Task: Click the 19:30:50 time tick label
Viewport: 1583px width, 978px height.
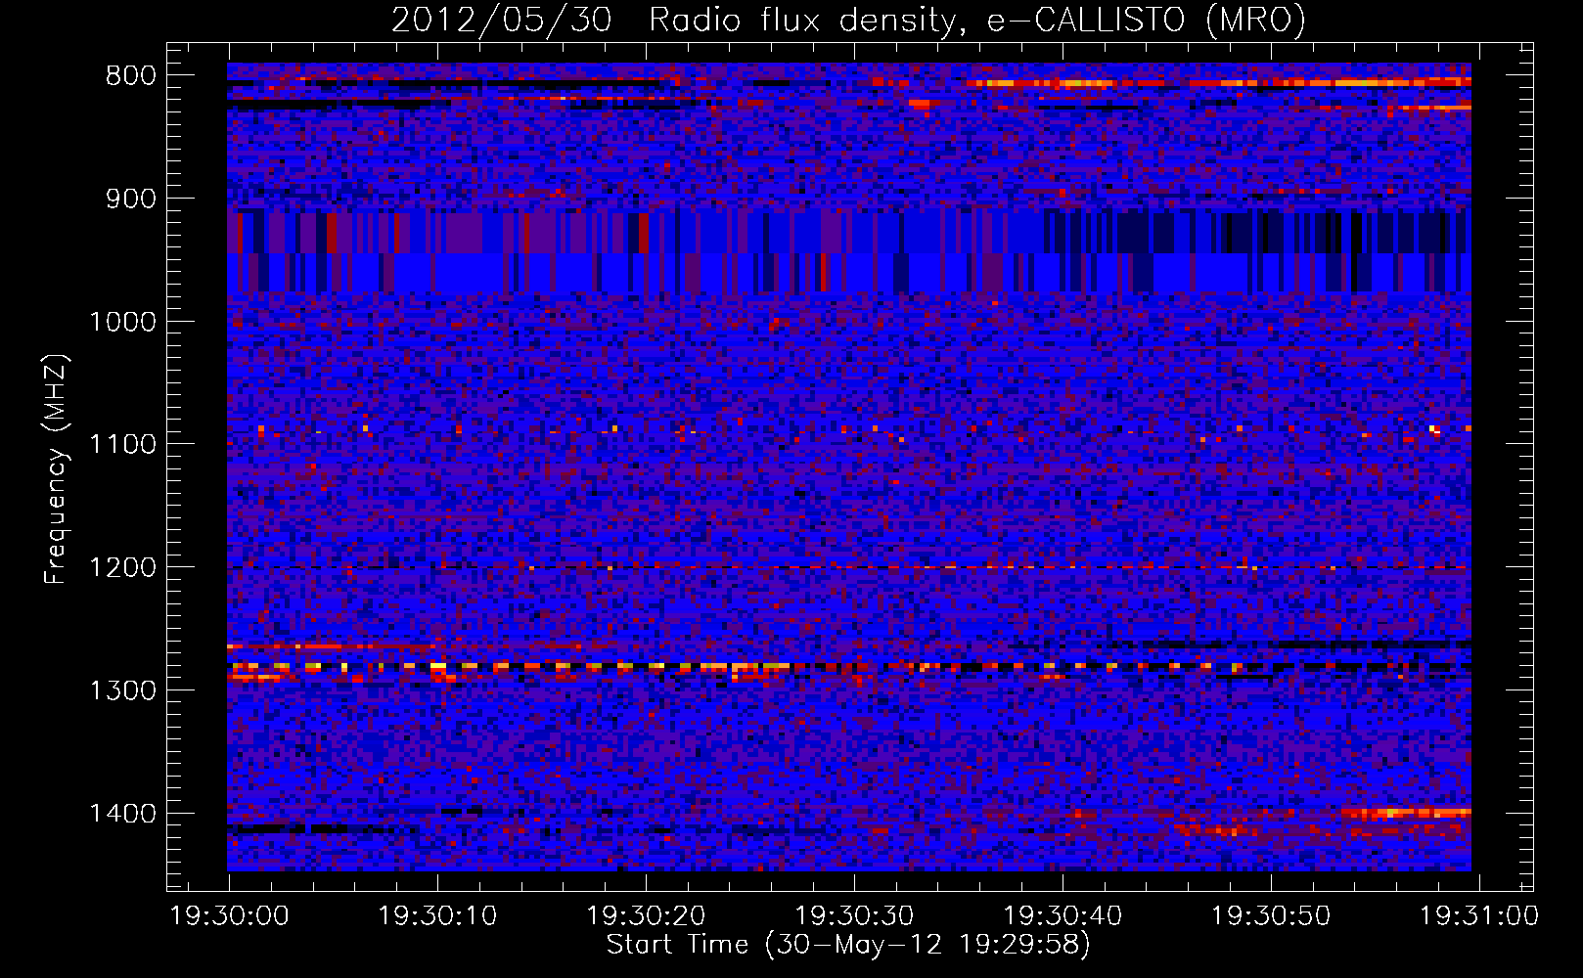Action: pyautogui.click(x=1271, y=916)
